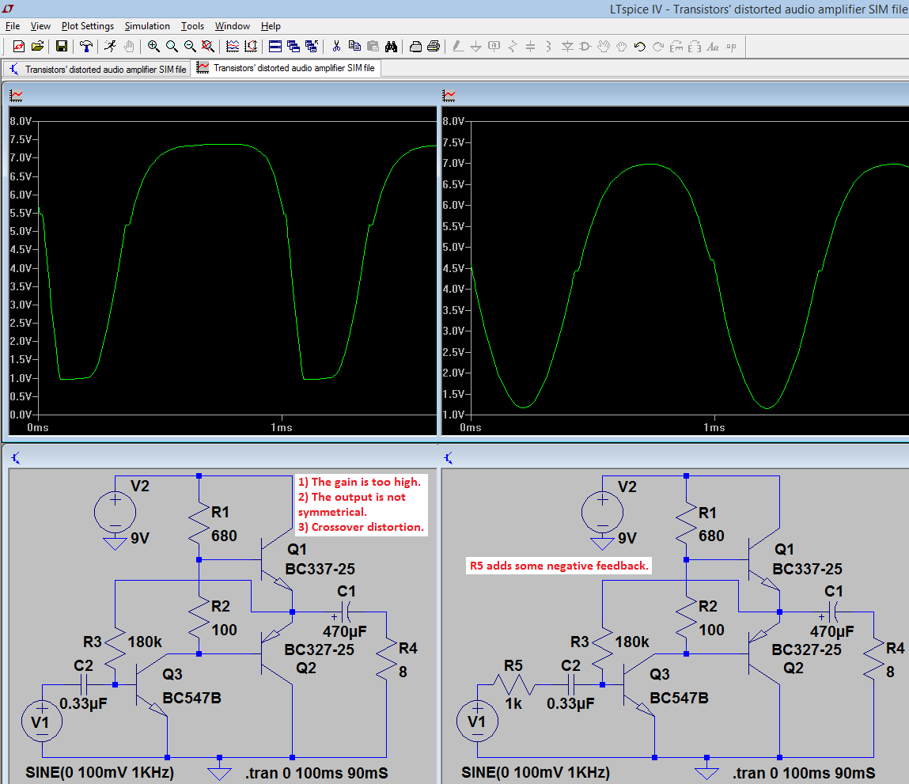
Task: Open a file with the folder icon
Action: pyautogui.click(x=38, y=47)
